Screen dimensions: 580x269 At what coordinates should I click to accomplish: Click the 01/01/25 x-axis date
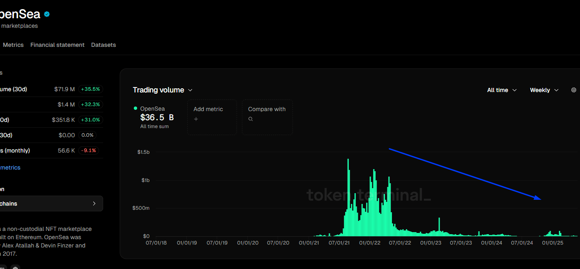point(553,243)
